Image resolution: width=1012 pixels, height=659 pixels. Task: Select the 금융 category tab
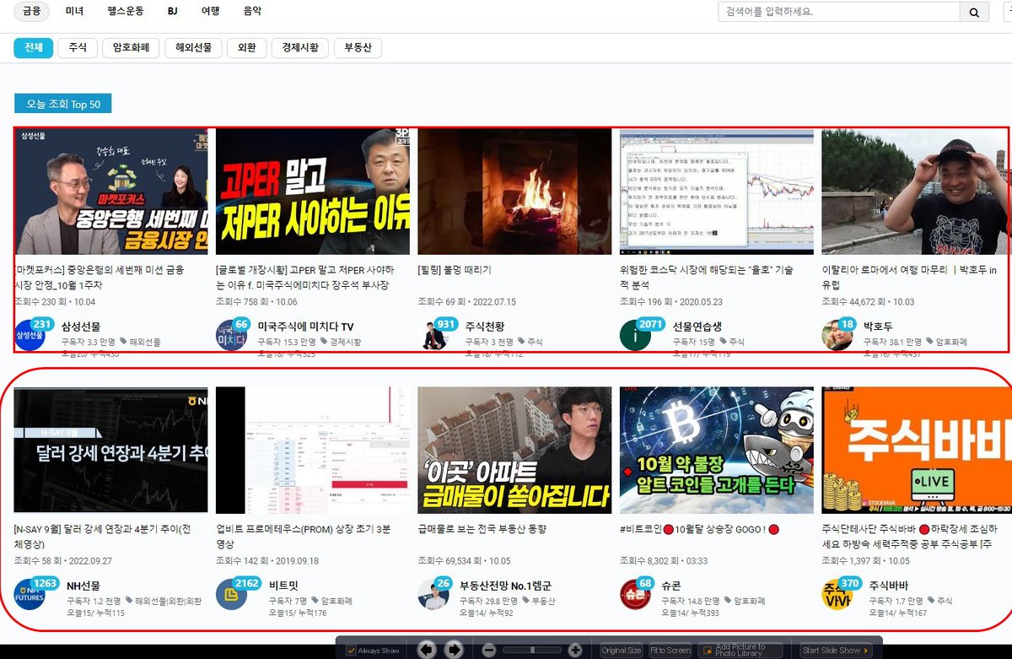coord(31,12)
